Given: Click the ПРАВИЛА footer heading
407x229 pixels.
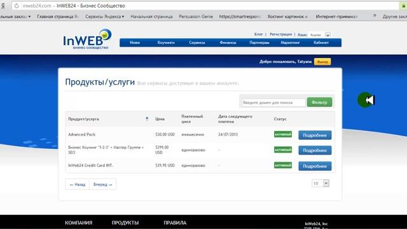Looking at the screenshot, I should tap(175, 223).
